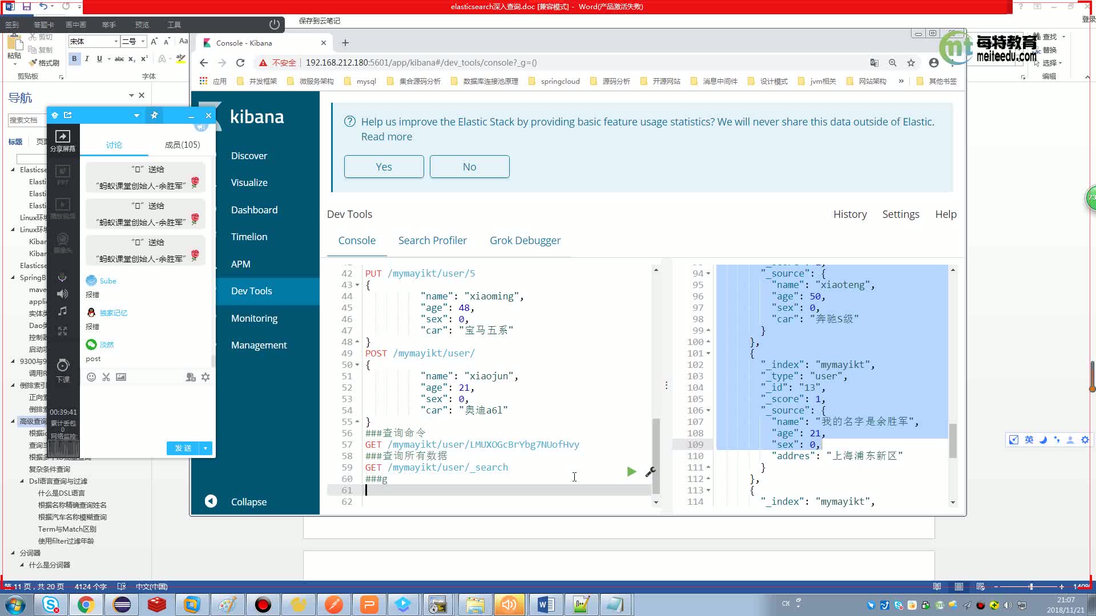Open the chat window title dropdown arrow

click(x=136, y=115)
